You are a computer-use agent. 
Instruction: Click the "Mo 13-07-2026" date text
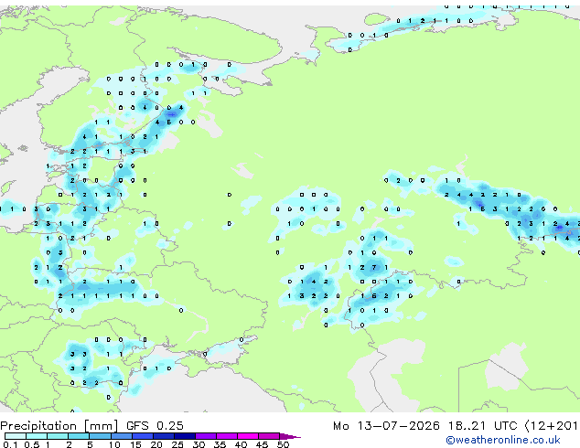click(x=386, y=426)
